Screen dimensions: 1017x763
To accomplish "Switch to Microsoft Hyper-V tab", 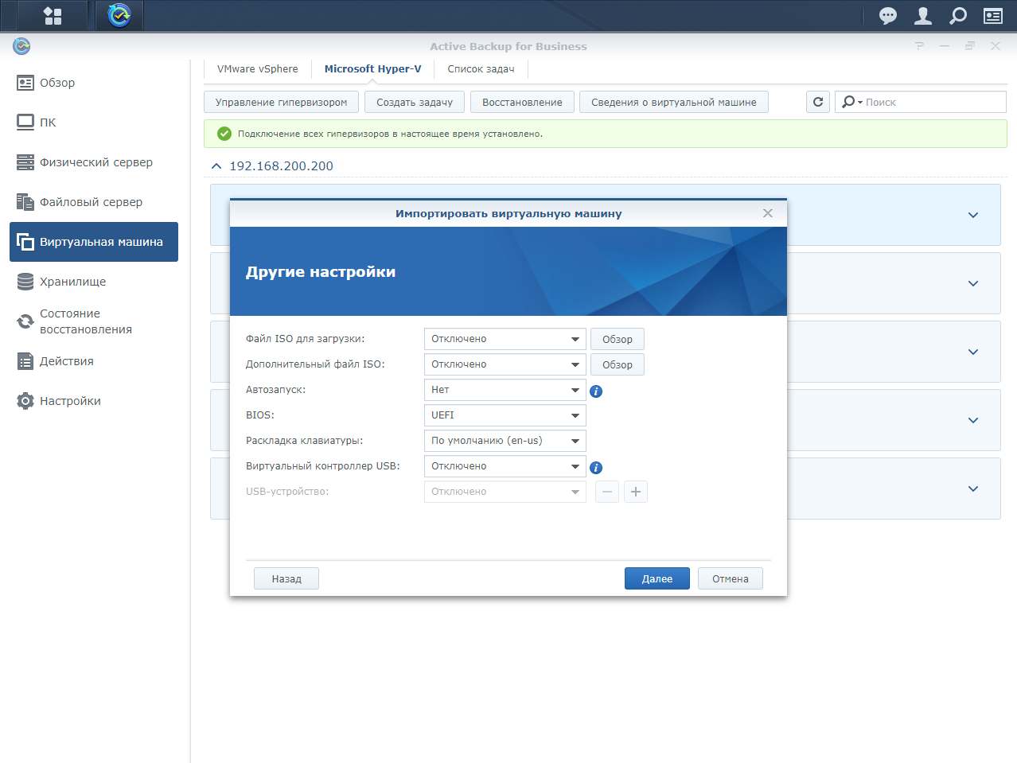I will (x=372, y=69).
